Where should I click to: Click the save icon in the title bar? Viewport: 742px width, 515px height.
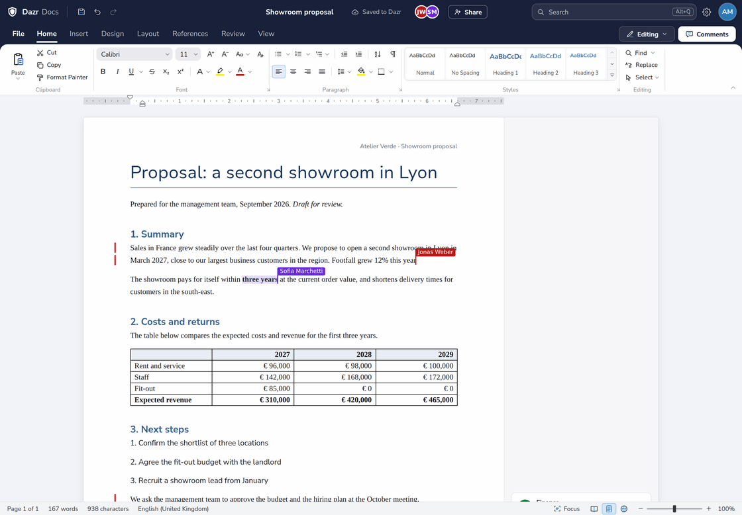click(x=81, y=12)
